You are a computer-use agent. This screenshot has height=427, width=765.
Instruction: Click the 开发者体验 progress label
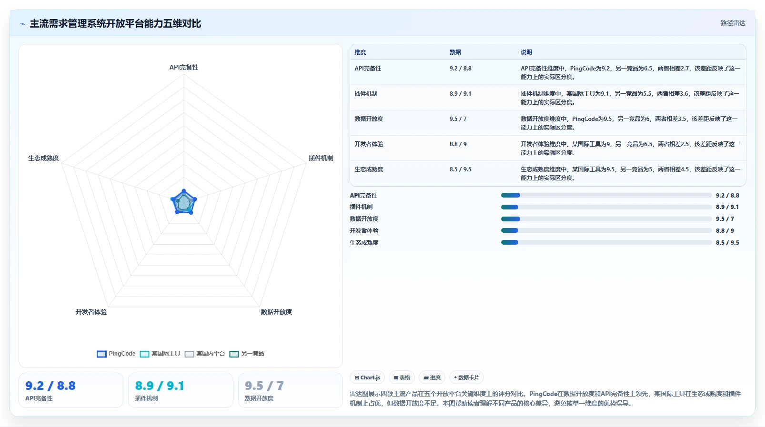[x=364, y=231]
